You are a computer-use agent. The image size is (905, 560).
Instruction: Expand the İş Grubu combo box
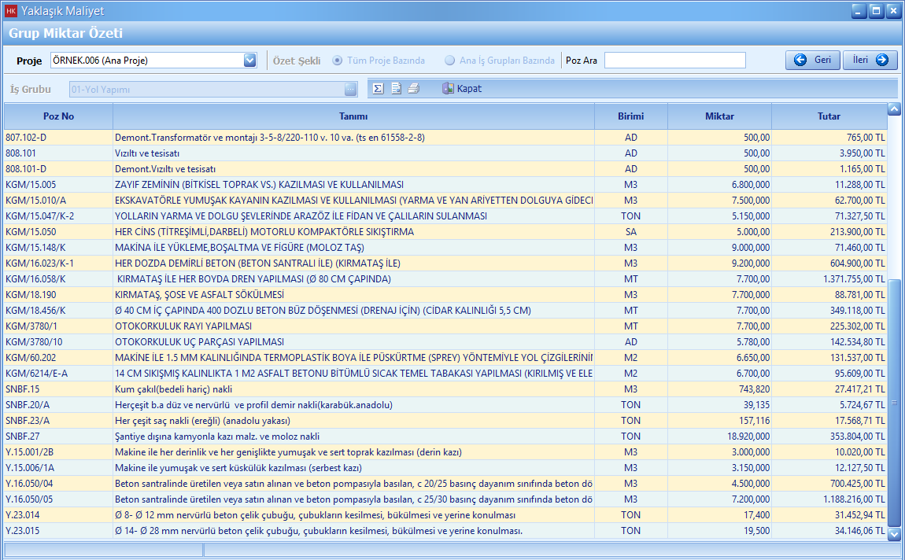pyautogui.click(x=350, y=90)
